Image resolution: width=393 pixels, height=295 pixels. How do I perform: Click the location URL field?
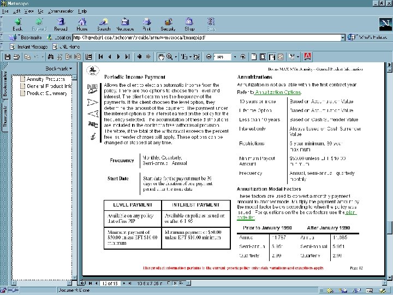(x=206, y=38)
